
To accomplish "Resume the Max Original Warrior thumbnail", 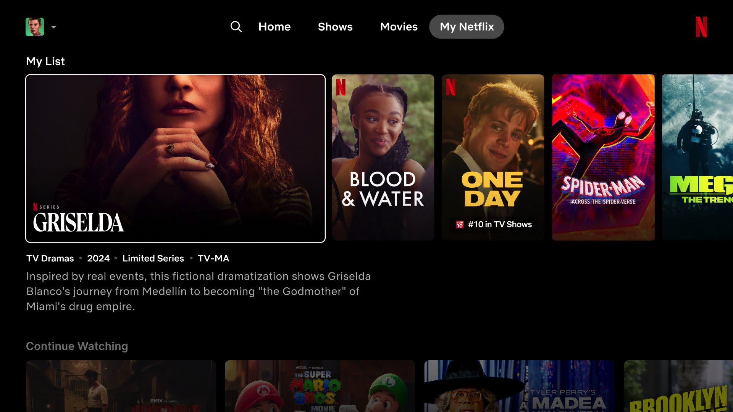I will [x=121, y=386].
